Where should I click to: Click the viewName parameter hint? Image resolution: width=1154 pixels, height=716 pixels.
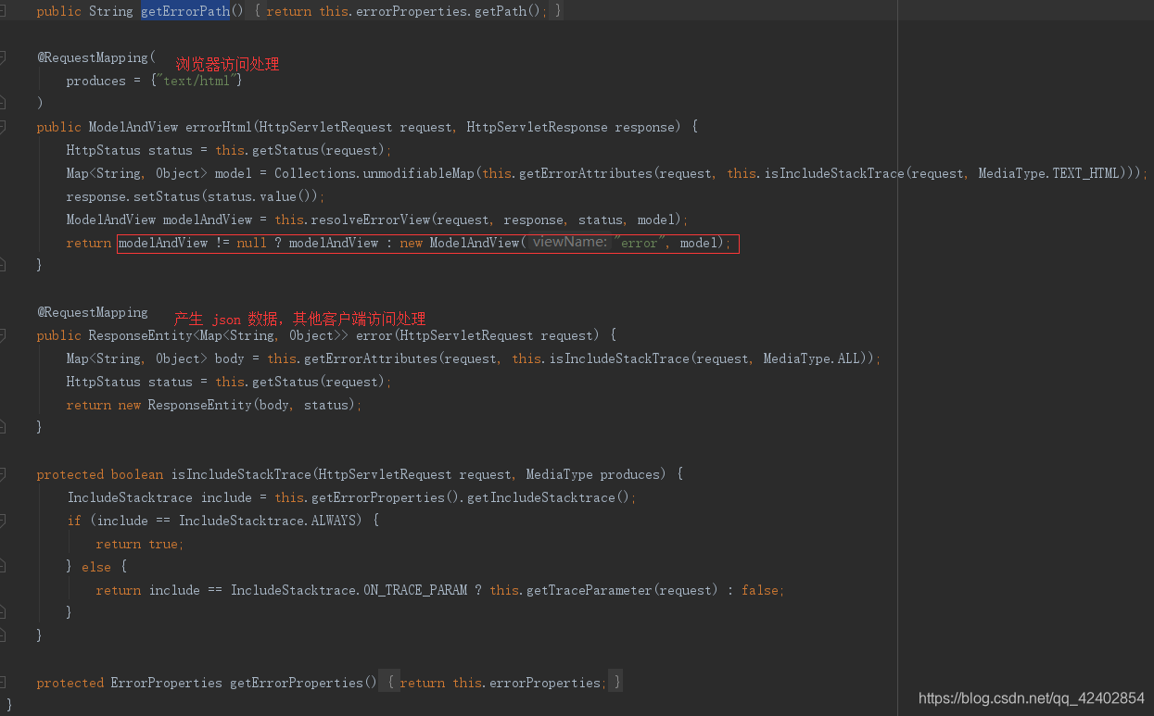pos(570,242)
